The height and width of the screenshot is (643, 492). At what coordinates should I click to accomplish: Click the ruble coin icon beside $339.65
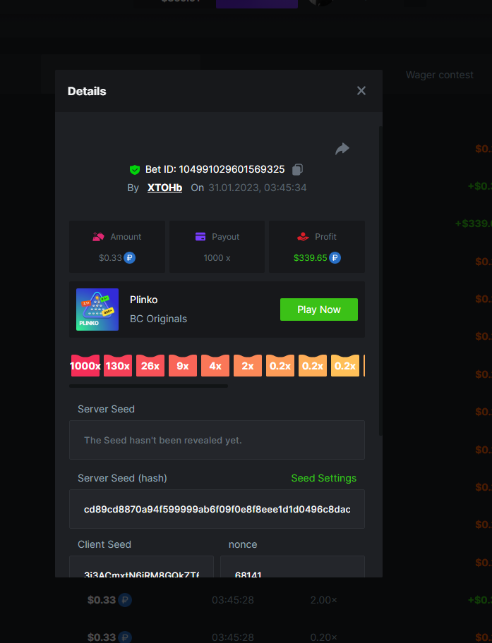[x=335, y=258]
